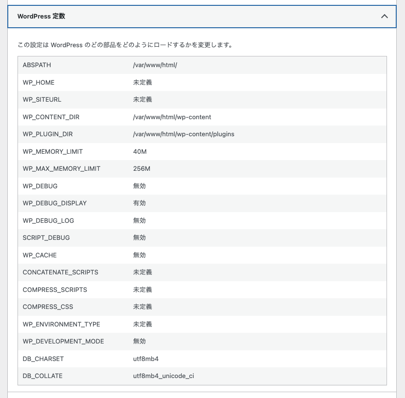Click 未定義 value of WP_ENVIRONMENT_TYPE
Viewport: 405px width, 398px height.
point(143,325)
